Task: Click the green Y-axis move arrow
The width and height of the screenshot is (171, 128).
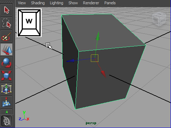Action: tap(98, 36)
